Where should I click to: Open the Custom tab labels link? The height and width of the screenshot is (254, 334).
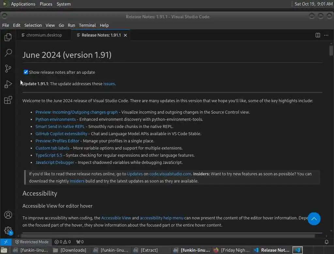53,148
